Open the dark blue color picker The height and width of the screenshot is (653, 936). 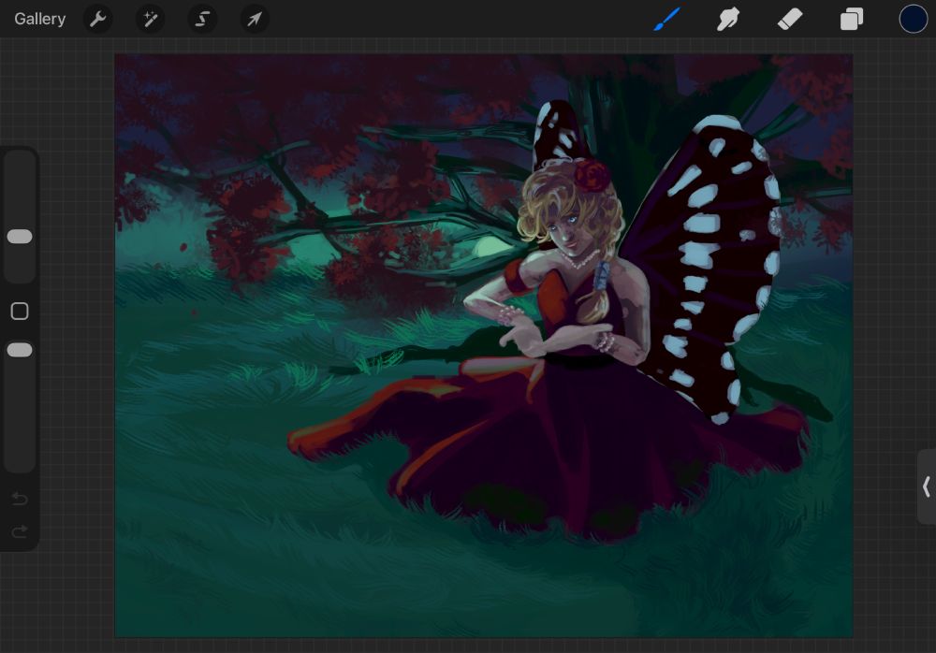[x=913, y=19]
